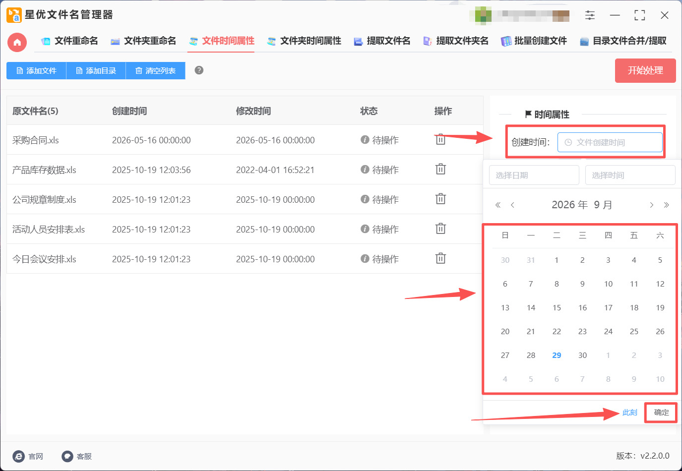This screenshot has height=471, width=682.
Task: Open 提取文件夹名 tab
Action: point(455,41)
